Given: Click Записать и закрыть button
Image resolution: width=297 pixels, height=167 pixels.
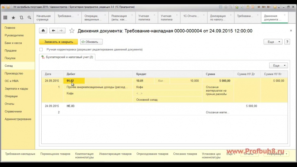Looking at the screenshot, I should (59, 42).
